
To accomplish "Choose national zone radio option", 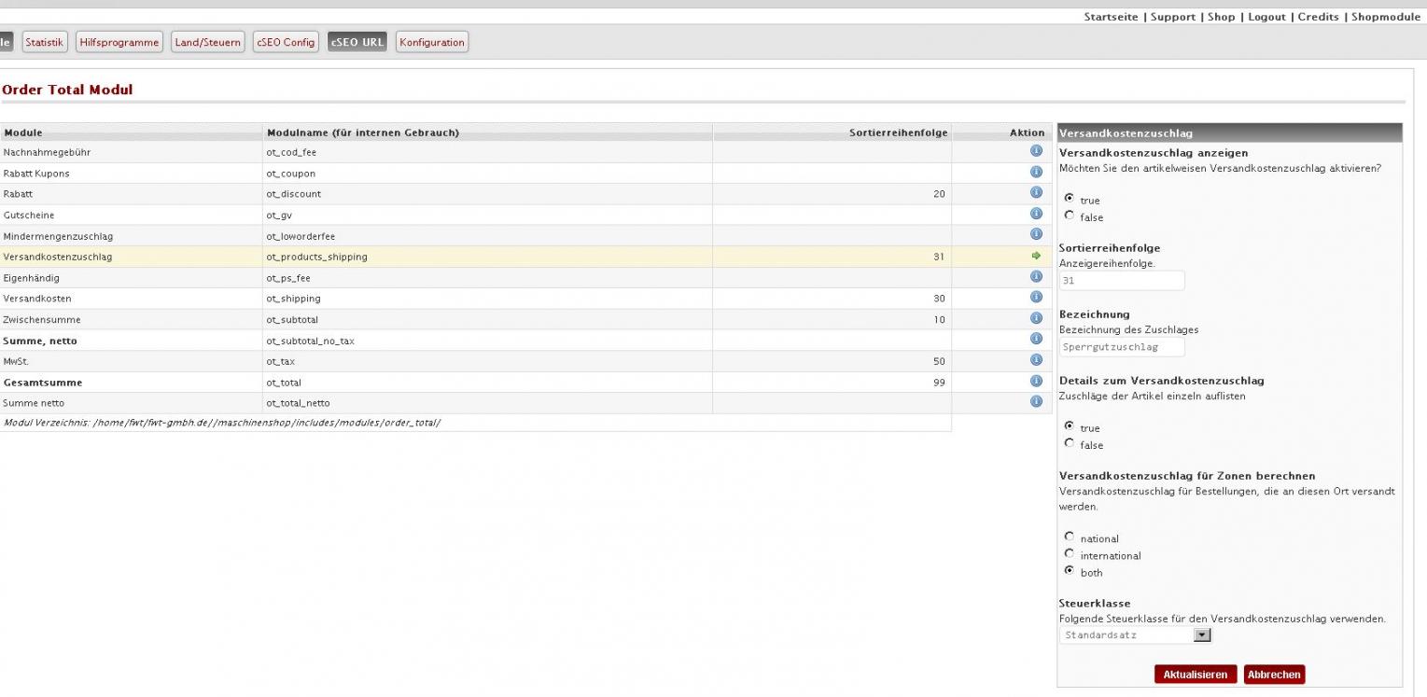I will click(x=1069, y=538).
